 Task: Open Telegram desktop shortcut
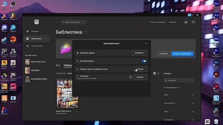pos(13,28)
